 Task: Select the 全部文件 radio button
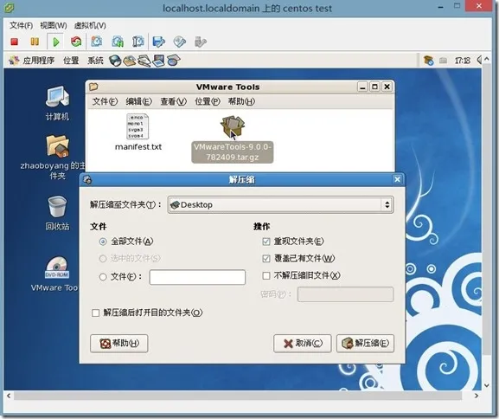[x=103, y=242]
